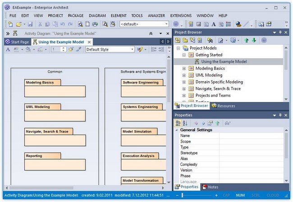Click the Cut scissors icon
Screen dimensions: 293x202
[x=40, y=24]
